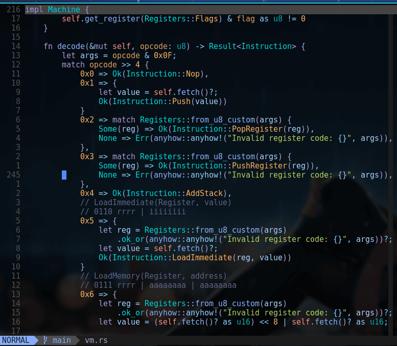The width and height of the screenshot is (397, 346).
Task: Click 'Instruction::Nop' in the 0x0 arm
Action: (x=163, y=74)
